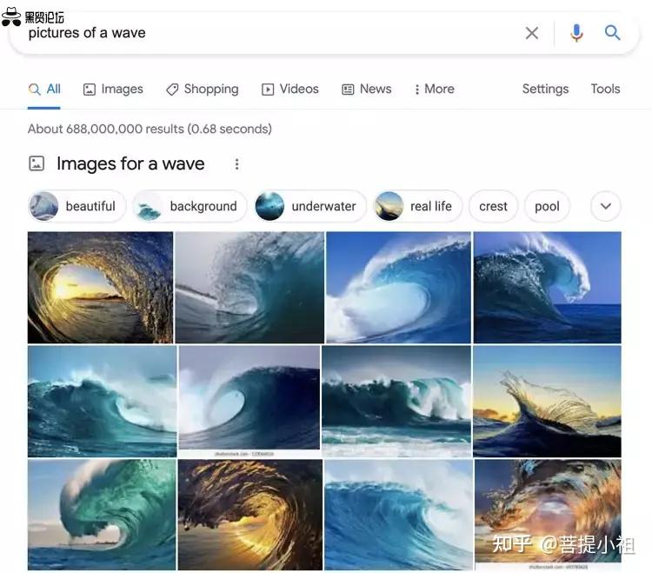Filter images by pool chip
The image size is (652, 573).
547,206
